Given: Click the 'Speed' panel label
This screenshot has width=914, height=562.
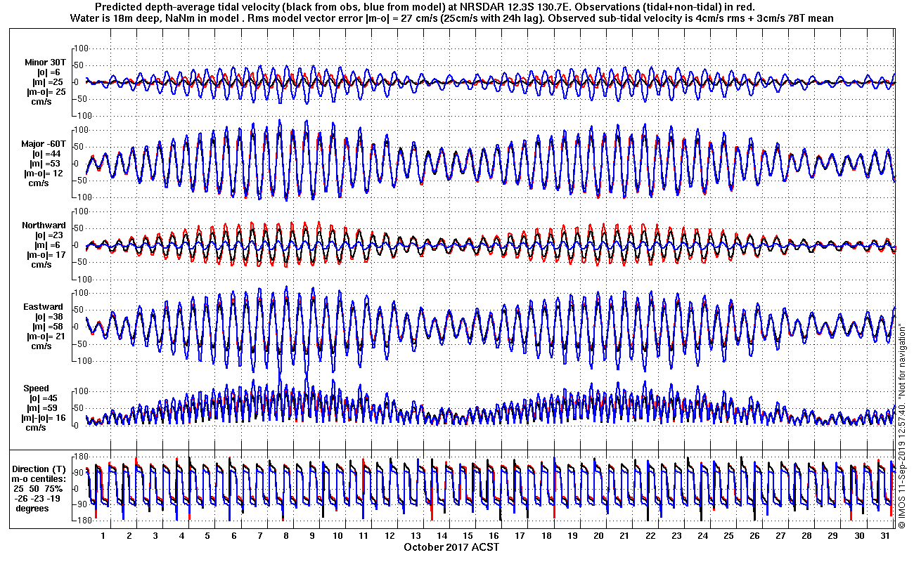Looking at the screenshot, I should click(37, 388).
